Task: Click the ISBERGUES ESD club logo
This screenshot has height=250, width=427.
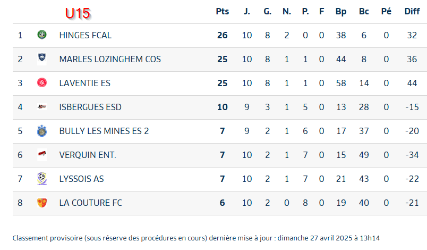Action: [x=42, y=106]
